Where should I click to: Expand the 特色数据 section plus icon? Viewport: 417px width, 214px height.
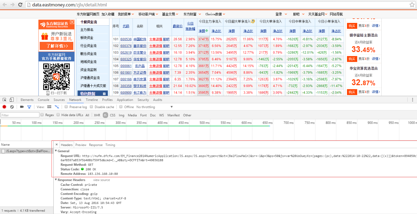pos(104,94)
